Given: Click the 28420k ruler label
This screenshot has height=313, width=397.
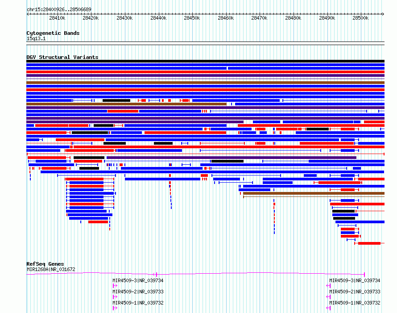Looking at the screenshot, I should (91, 18).
